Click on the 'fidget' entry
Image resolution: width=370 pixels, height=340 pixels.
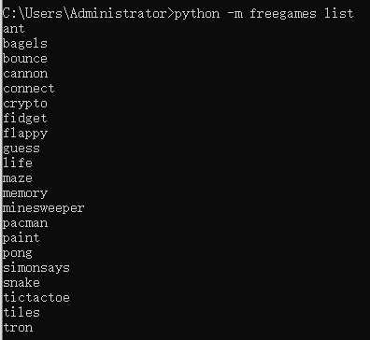coord(25,119)
